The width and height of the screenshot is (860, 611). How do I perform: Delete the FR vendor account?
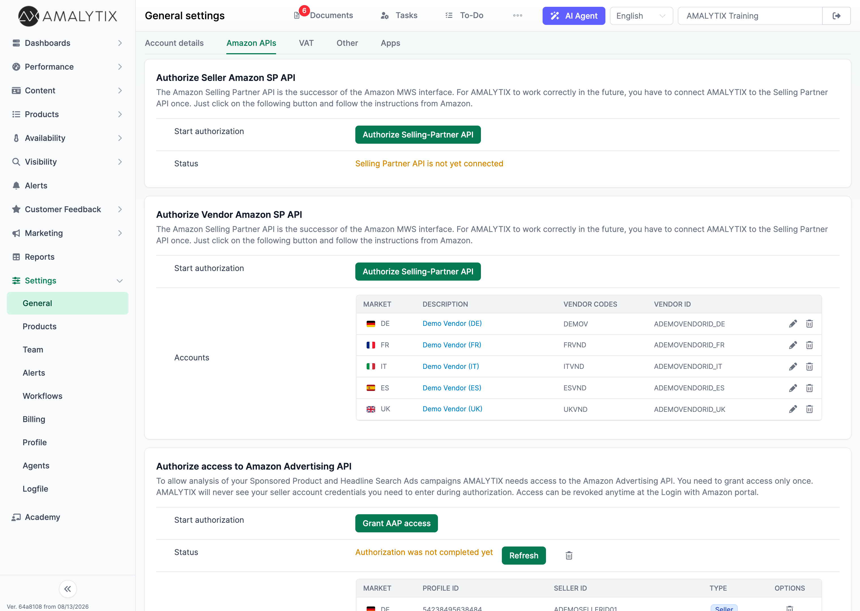click(x=809, y=345)
